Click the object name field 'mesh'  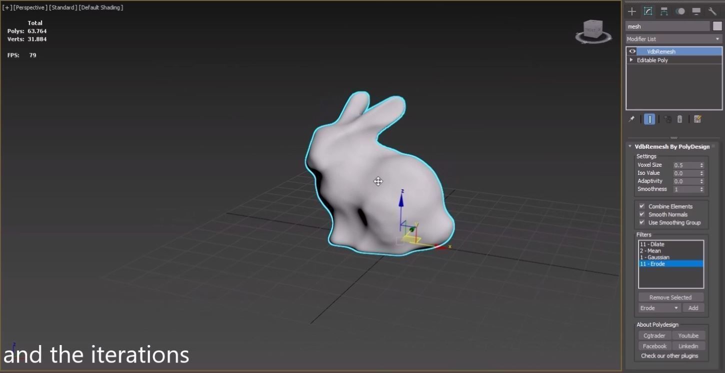667,26
